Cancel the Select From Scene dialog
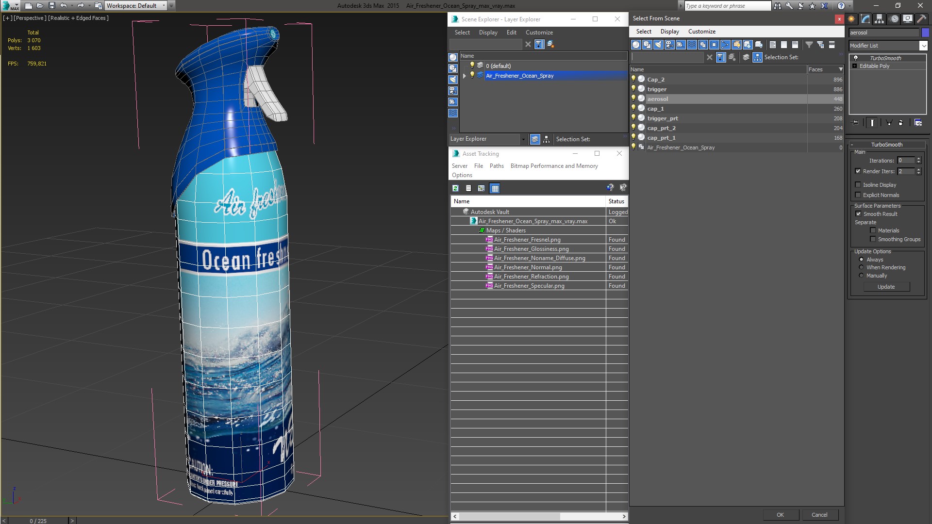Image resolution: width=932 pixels, height=524 pixels. click(x=819, y=515)
